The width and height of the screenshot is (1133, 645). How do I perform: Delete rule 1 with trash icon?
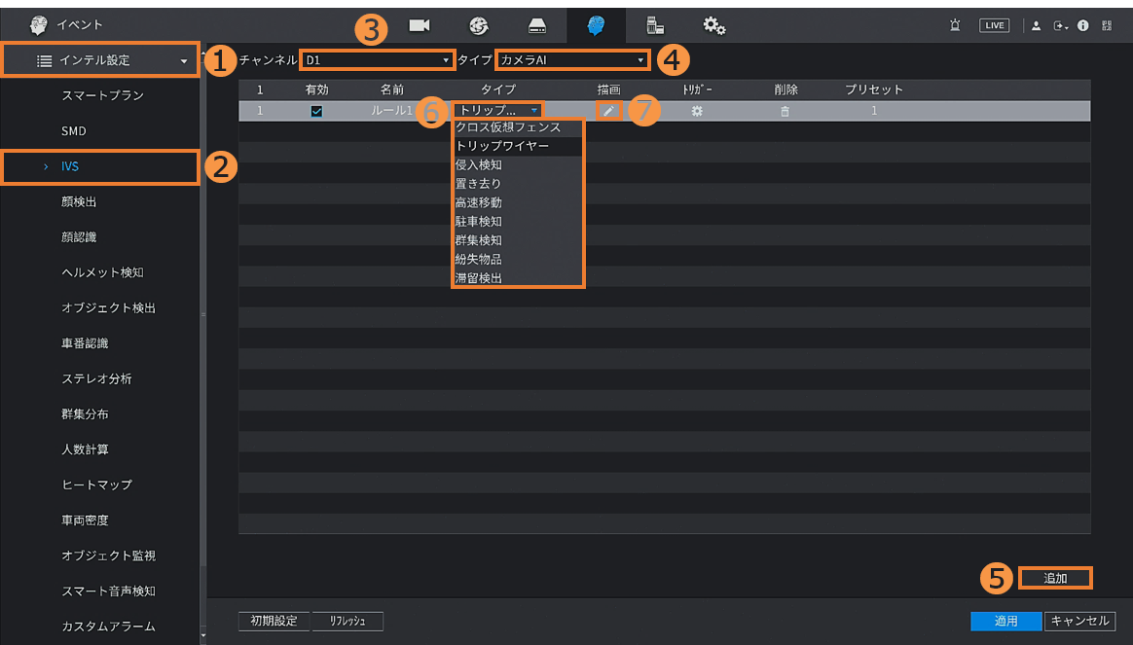(x=786, y=111)
